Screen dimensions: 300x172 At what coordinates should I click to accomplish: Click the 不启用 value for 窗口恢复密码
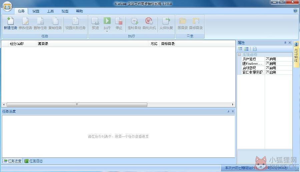point(271,72)
